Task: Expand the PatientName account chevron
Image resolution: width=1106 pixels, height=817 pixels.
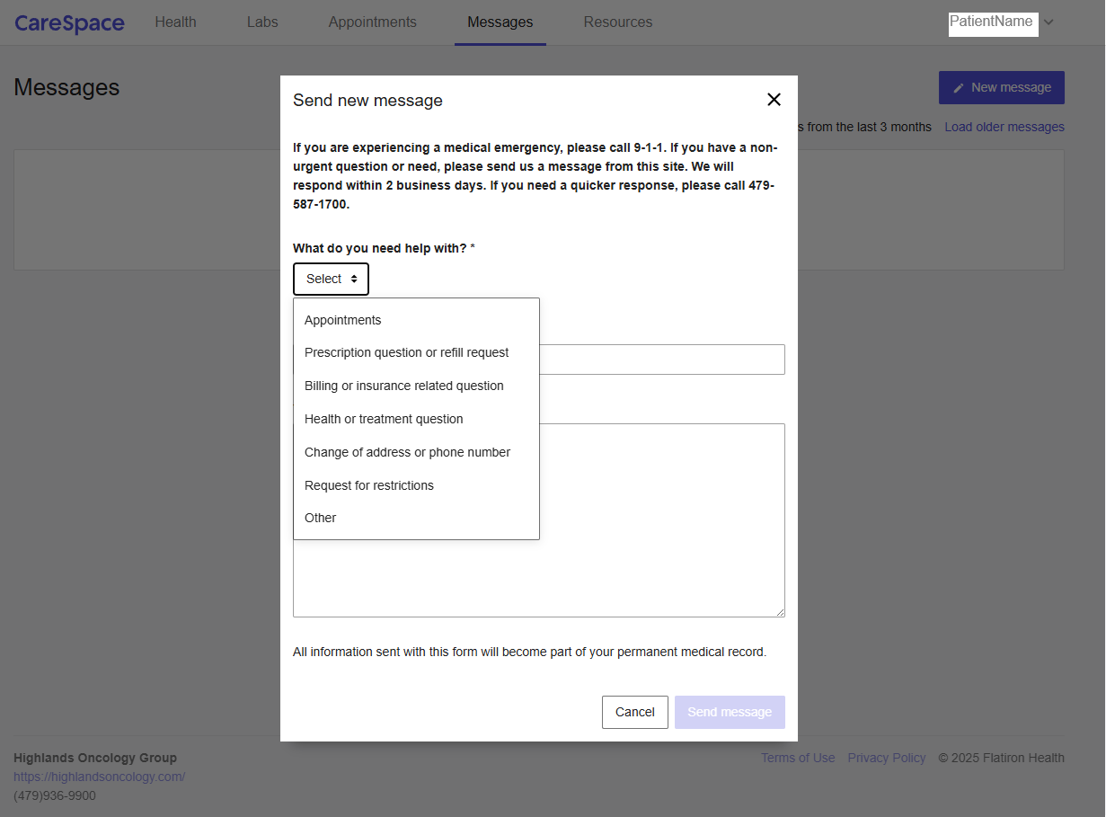Action: click(x=1048, y=22)
